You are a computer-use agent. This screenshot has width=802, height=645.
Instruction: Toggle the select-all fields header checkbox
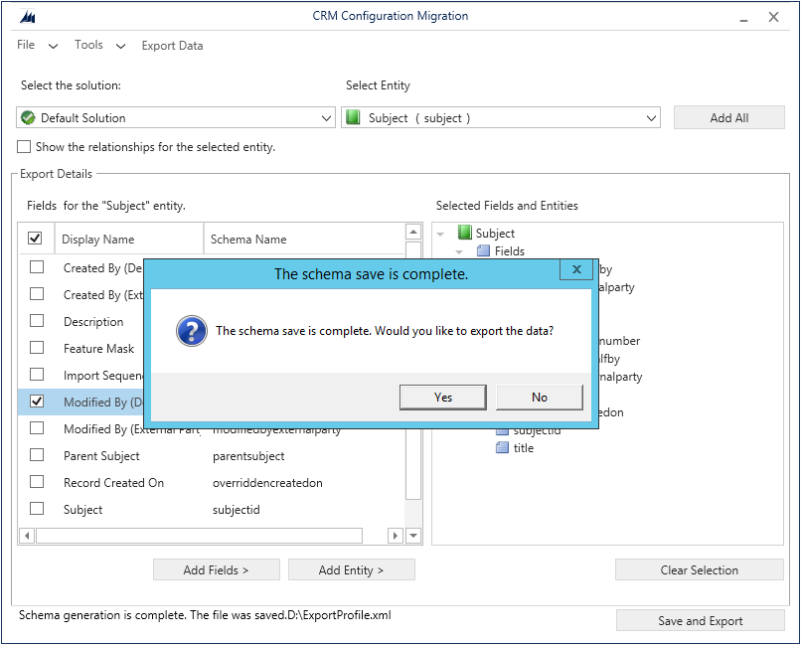click(x=35, y=239)
